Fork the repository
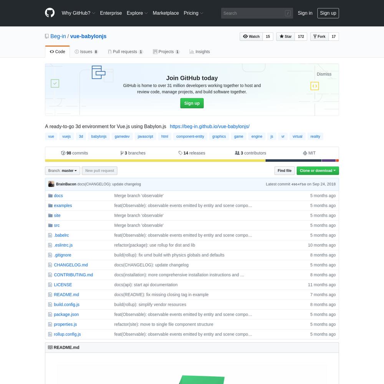 (x=319, y=36)
